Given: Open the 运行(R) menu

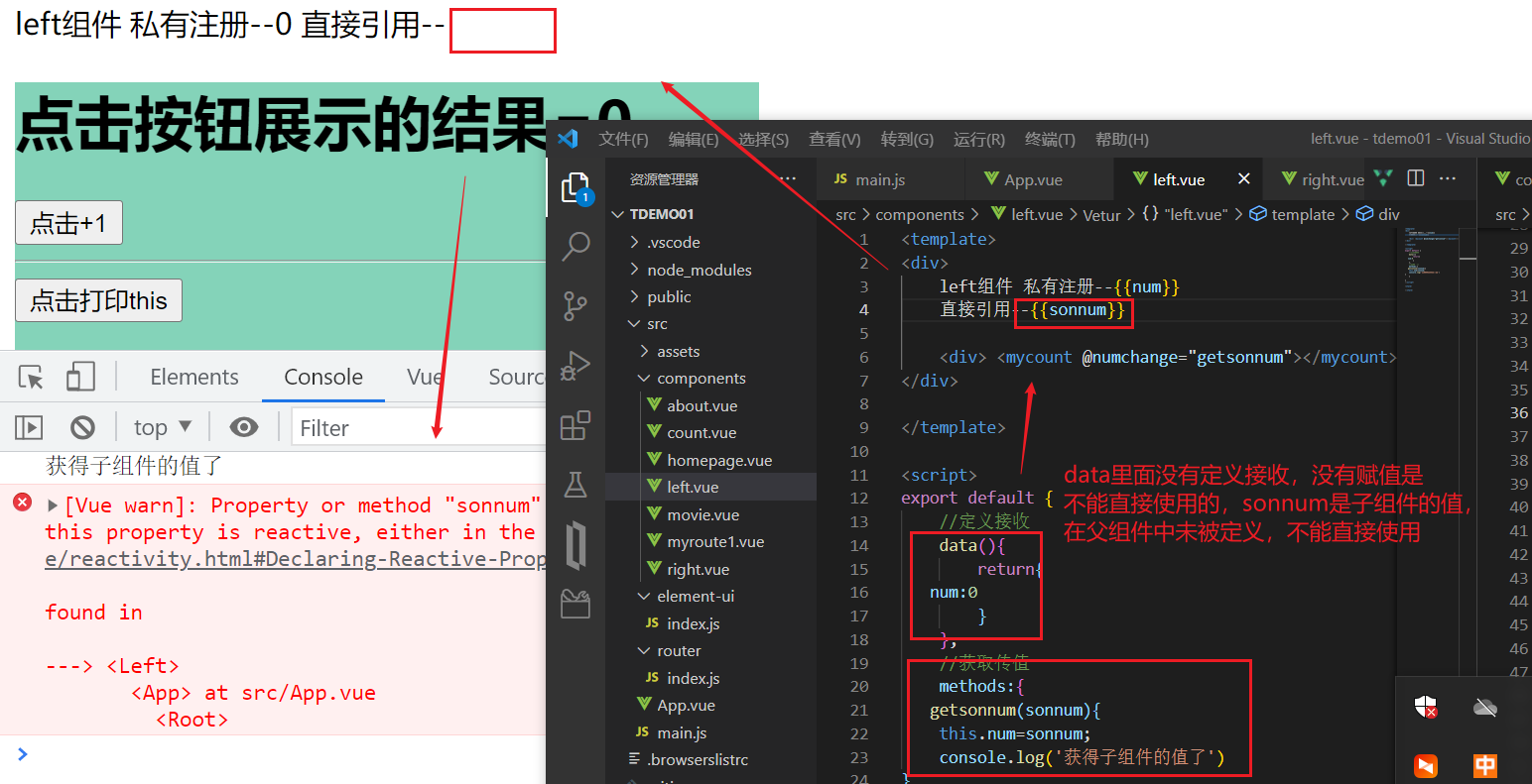Looking at the screenshot, I should coord(979,139).
